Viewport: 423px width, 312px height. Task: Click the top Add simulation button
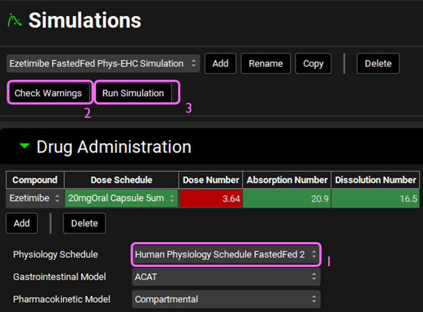[221, 64]
